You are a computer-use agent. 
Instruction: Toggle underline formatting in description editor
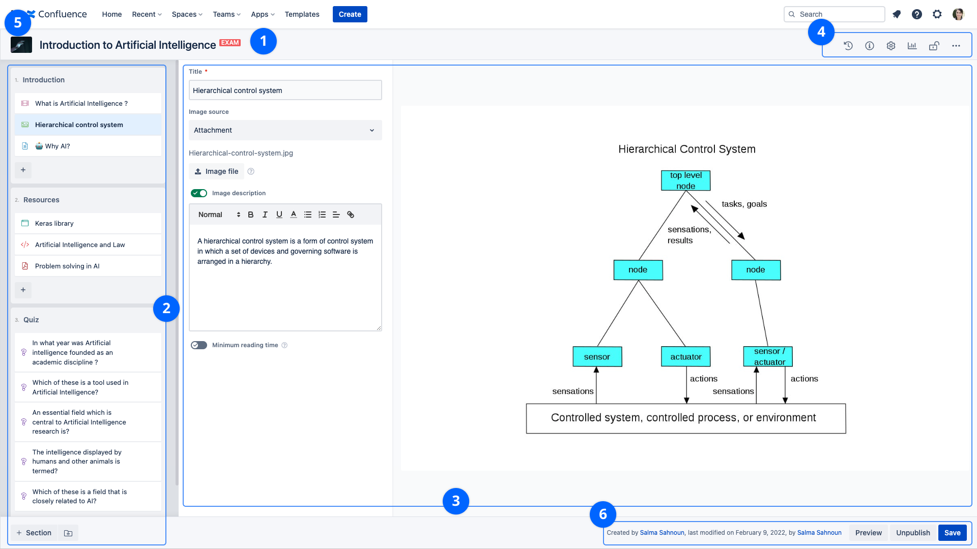click(x=279, y=215)
